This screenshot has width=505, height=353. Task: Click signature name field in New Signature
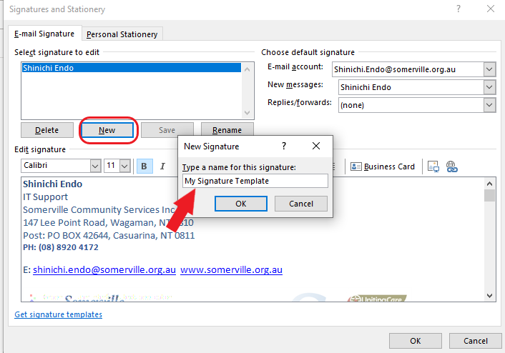coord(255,181)
